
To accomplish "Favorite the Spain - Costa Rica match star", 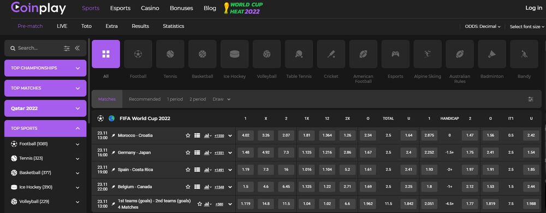I will coord(188,169).
